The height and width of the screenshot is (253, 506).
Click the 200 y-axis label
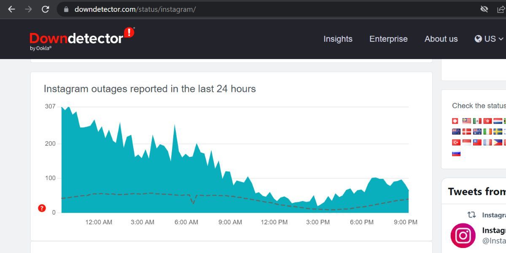coord(50,143)
